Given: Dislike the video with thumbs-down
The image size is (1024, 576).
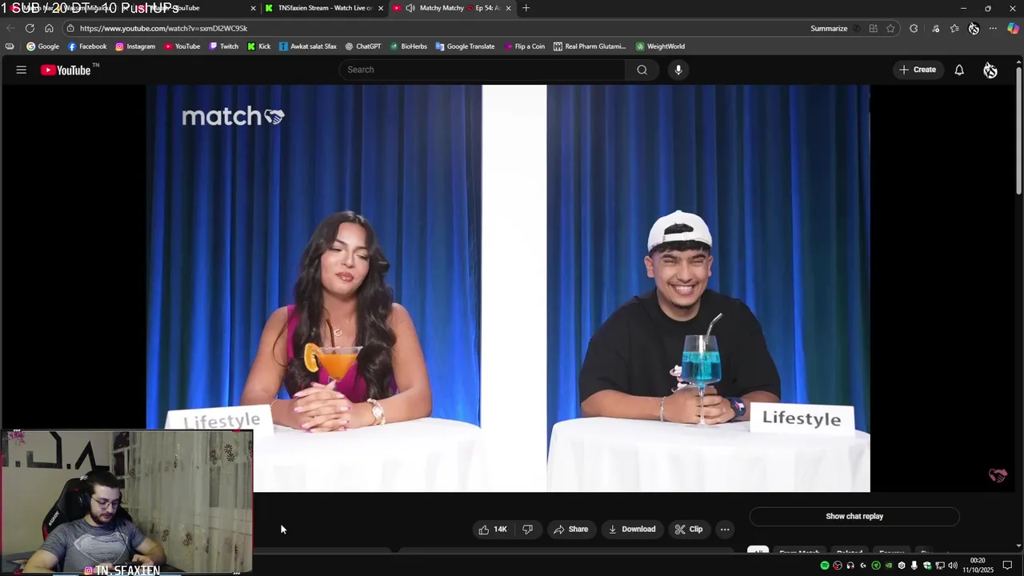Looking at the screenshot, I should pyautogui.click(x=527, y=529).
